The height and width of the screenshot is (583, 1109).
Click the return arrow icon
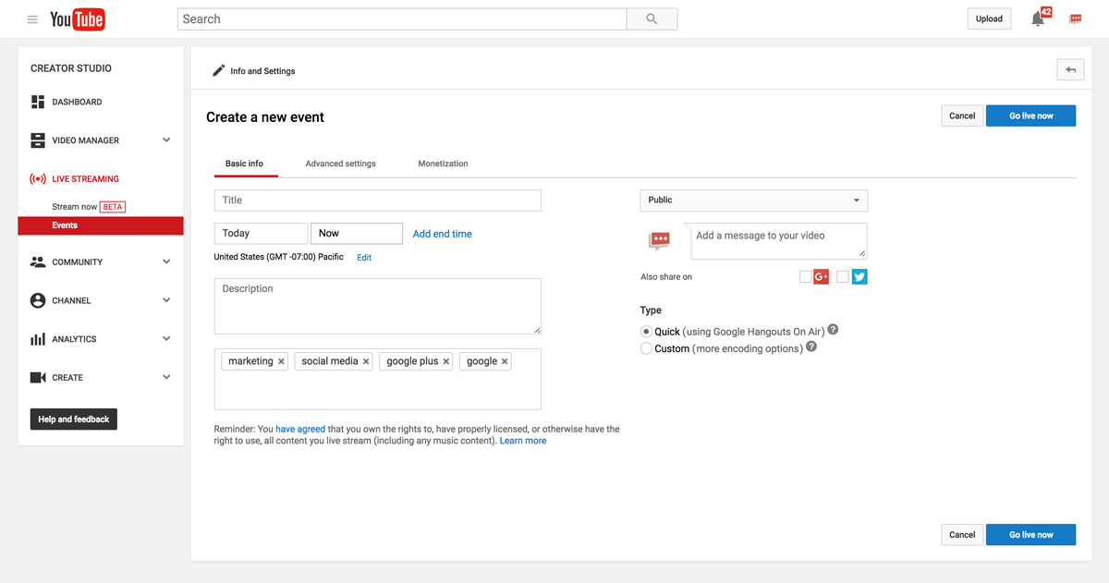[x=1070, y=70]
